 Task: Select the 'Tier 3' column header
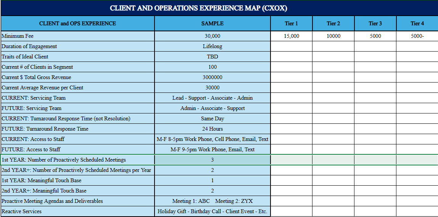click(375, 23)
